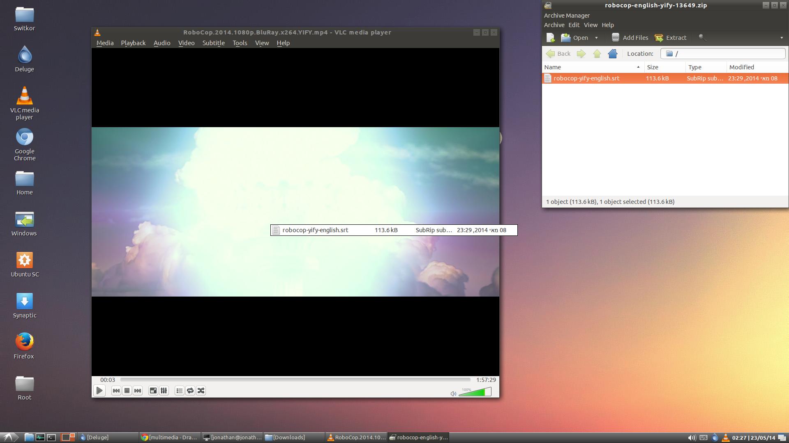Stop playback in VLC

tap(127, 390)
